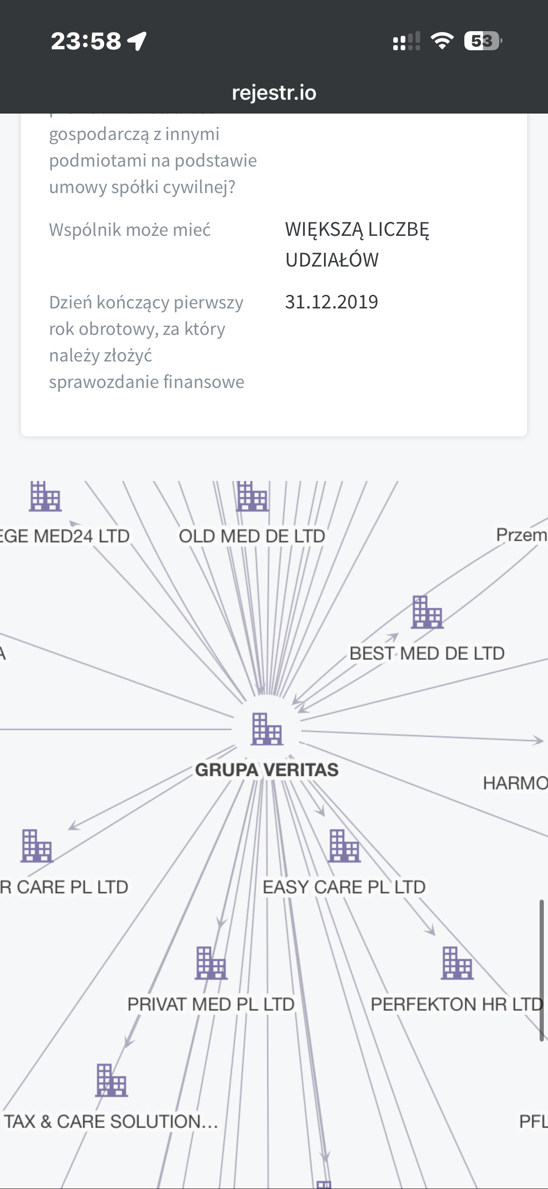Click the R CARE PL LTD company icon
The height and width of the screenshot is (1189, 548).
pyautogui.click(x=37, y=846)
